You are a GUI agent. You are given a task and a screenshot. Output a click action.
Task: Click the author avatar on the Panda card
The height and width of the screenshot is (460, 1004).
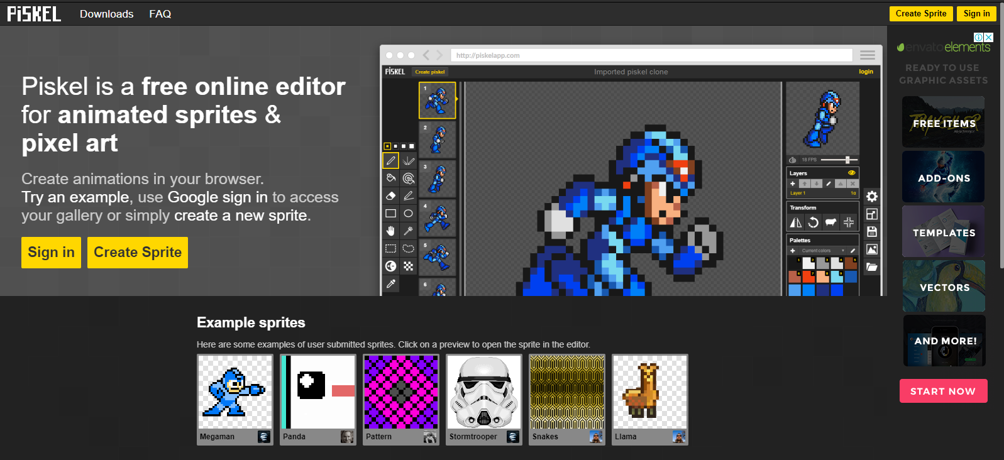(347, 437)
